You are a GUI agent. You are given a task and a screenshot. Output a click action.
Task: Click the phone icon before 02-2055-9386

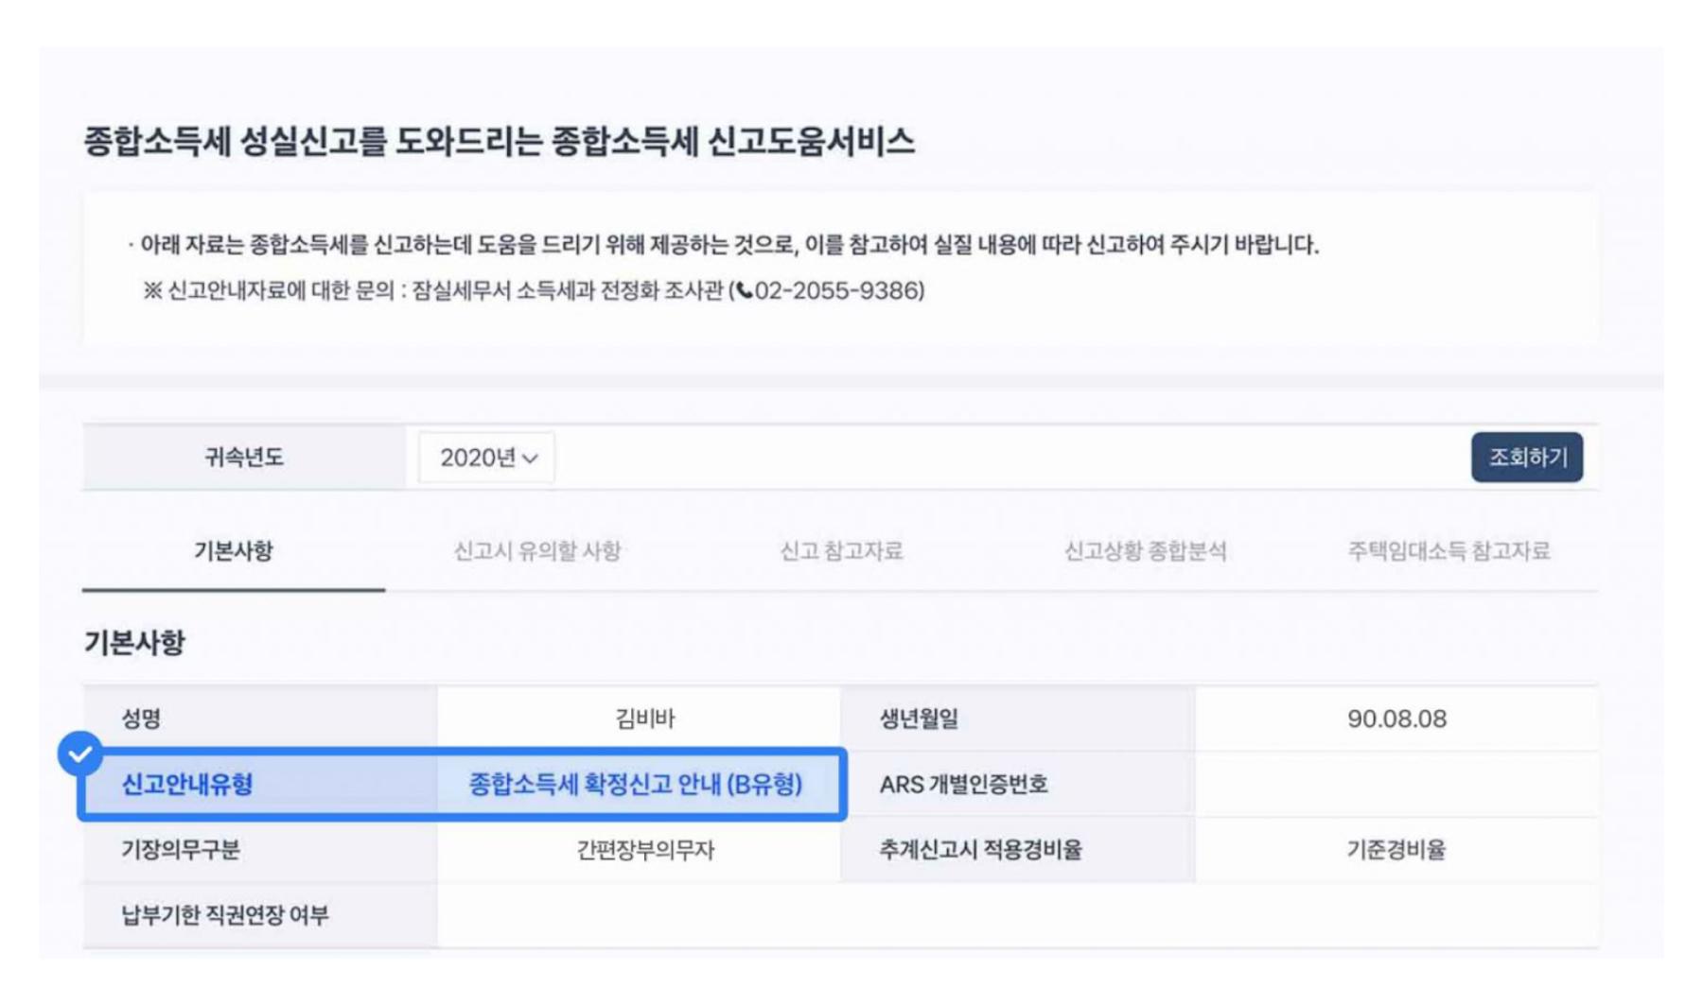pyautogui.click(x=745, y=290)
